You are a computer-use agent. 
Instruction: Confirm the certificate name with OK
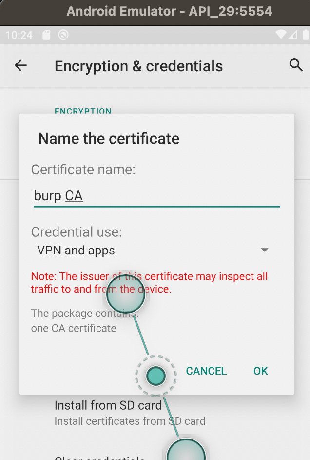(x=261, y=371)
